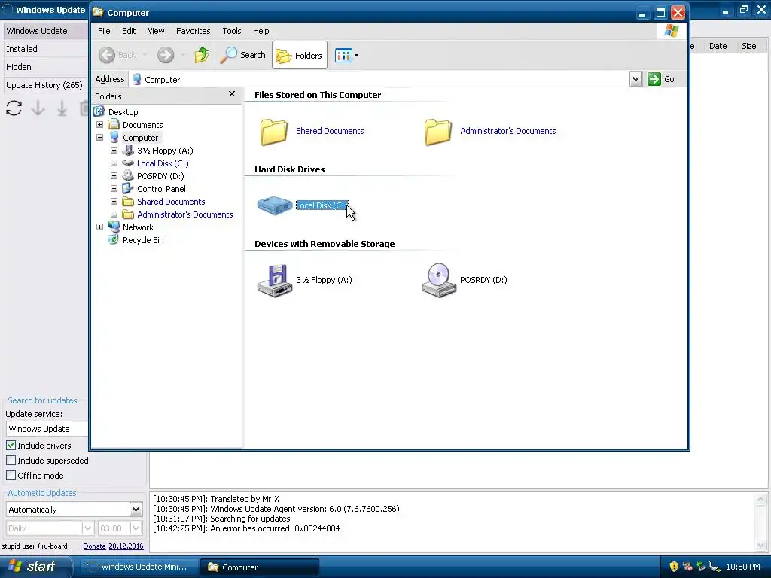Select the Windows Update sidebar tab
771x578 pixels.
pyautogui.click(x=45, y=31)
